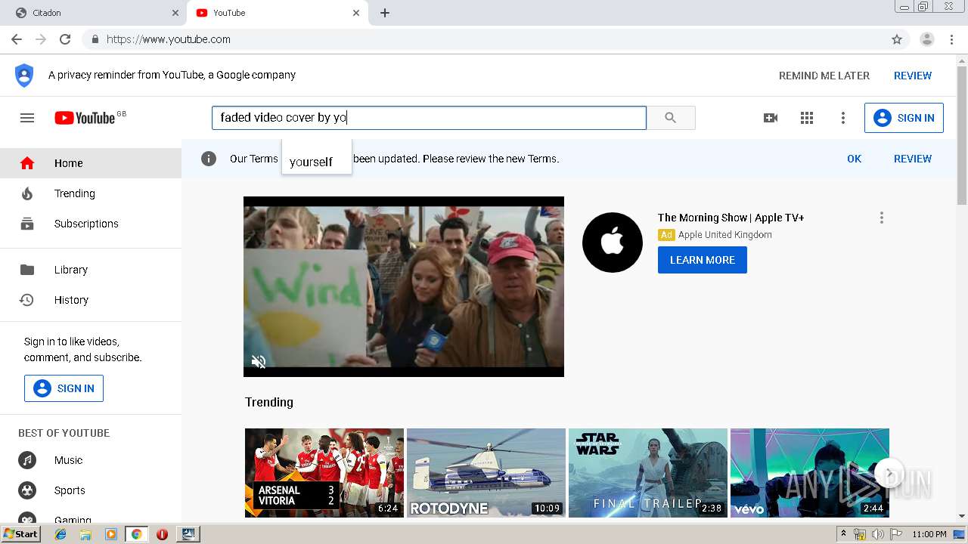Viewport: 968px width, 544px height.
Task: Select the YouTube tab
Action: (277, 13)
